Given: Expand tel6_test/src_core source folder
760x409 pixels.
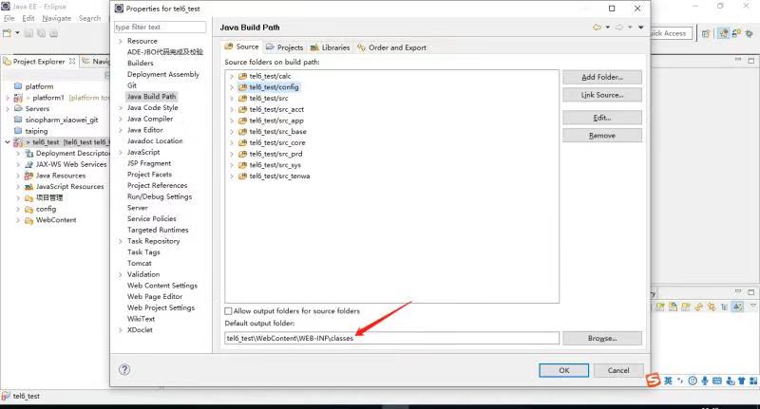Looking at the screenshot, I should click(x=232, y=142).
